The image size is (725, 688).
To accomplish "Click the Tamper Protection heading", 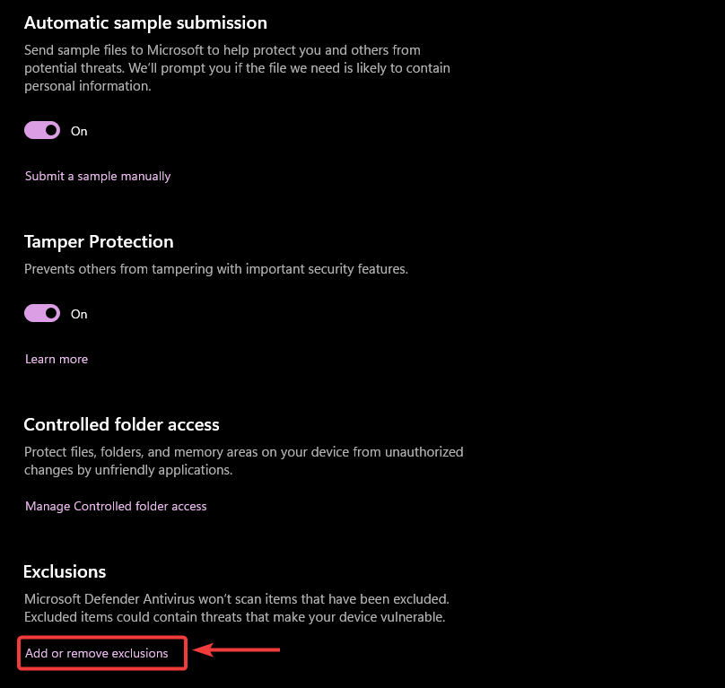I will pyautogui.click(x=99, y=241).
